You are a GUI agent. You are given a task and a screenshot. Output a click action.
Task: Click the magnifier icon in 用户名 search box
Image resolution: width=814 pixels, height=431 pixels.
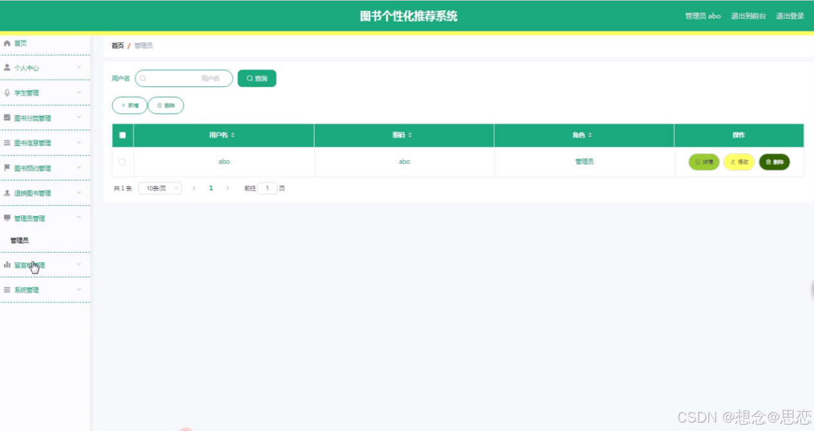143,78
